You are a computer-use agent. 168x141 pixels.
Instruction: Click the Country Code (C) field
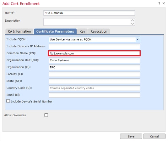(94, 88)
